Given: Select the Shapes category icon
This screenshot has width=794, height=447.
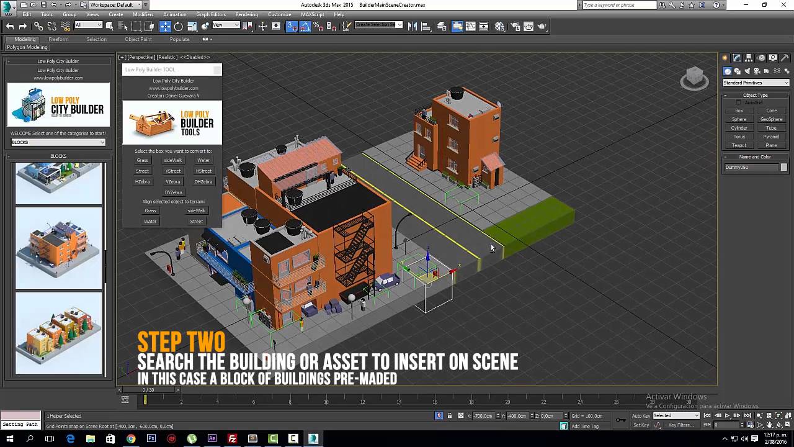Looking at the screenshot, I should [x=738, y=71].
